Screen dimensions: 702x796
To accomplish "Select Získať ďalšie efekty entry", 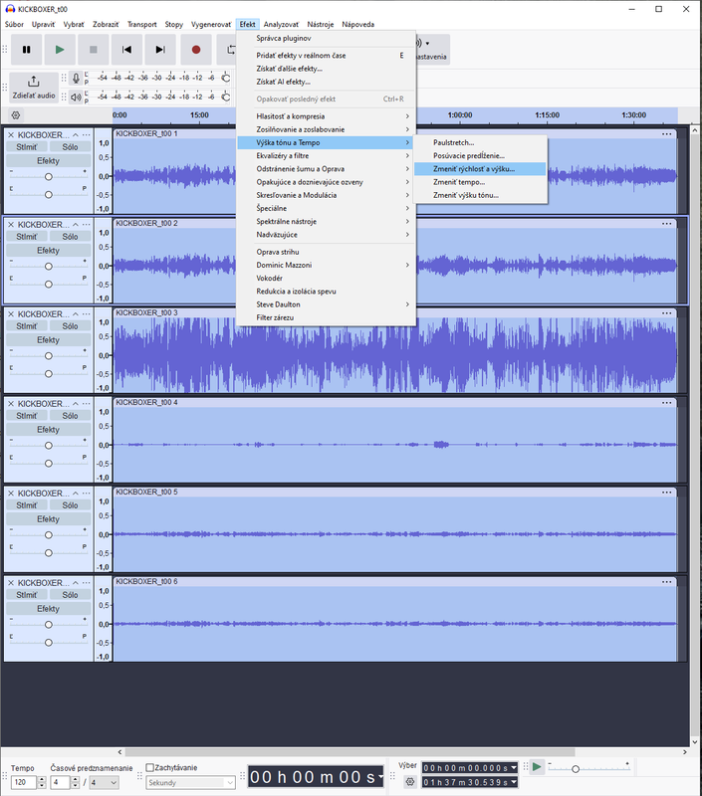I will pos(327,69).
